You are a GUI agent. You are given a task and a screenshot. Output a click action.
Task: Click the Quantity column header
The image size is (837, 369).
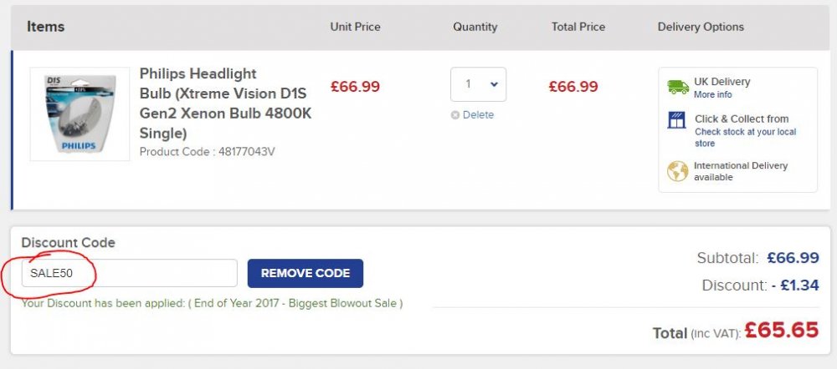coord(475,28)
